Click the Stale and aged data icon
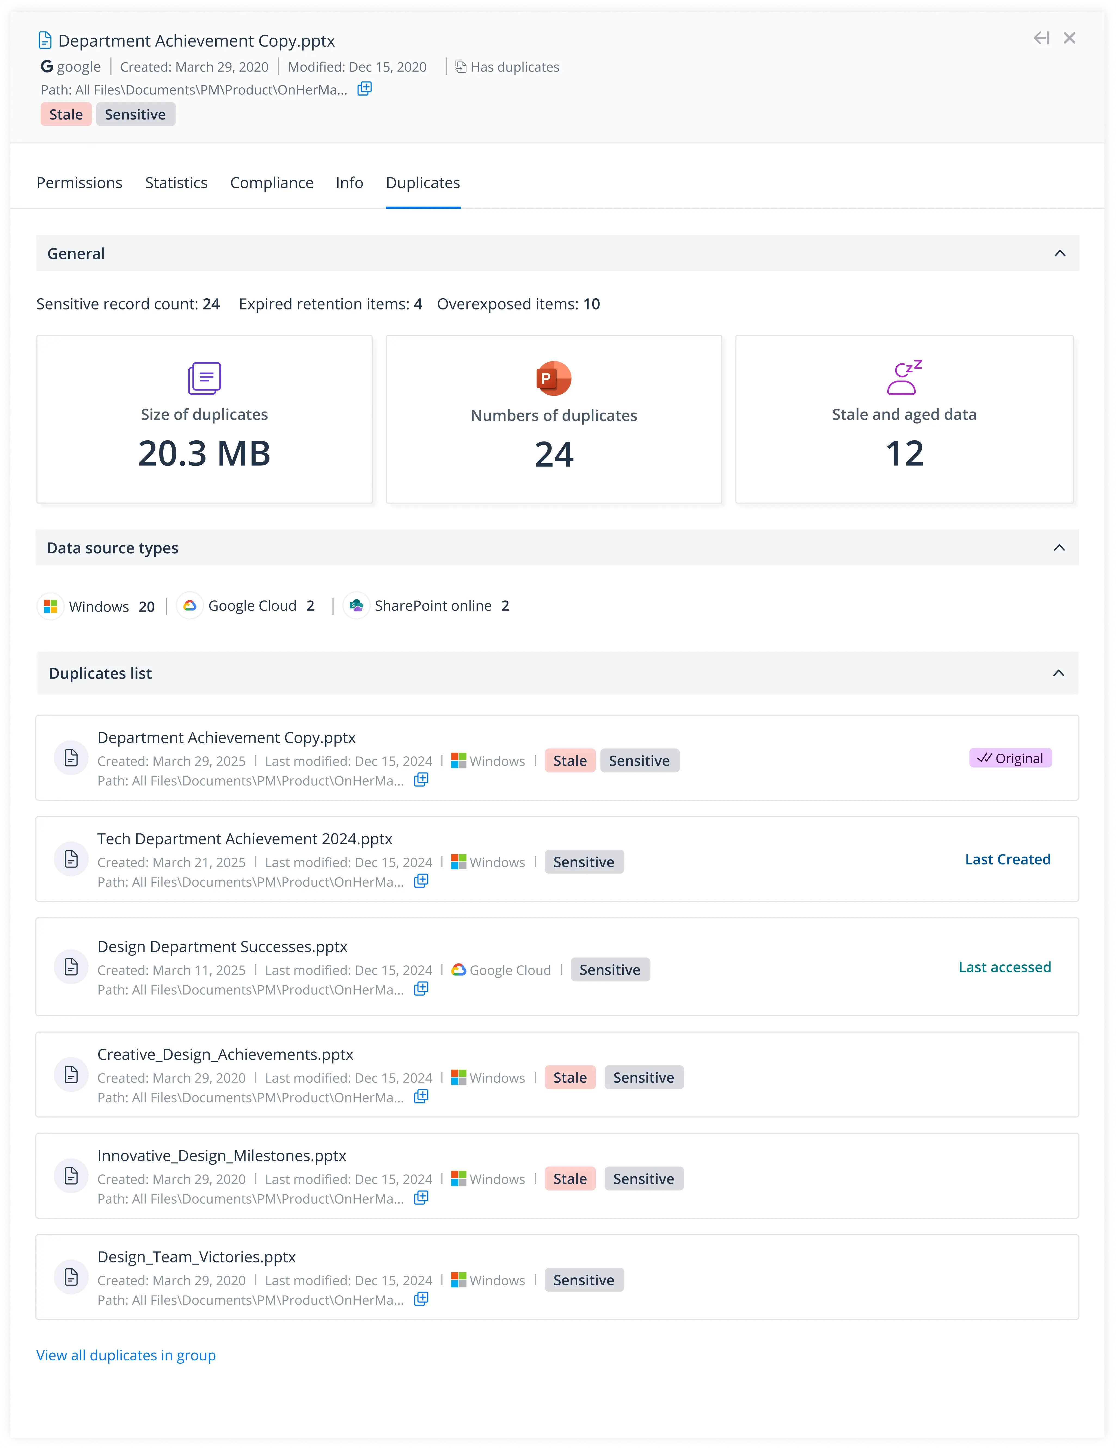 905,377
